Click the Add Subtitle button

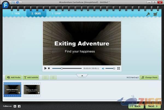31,78
